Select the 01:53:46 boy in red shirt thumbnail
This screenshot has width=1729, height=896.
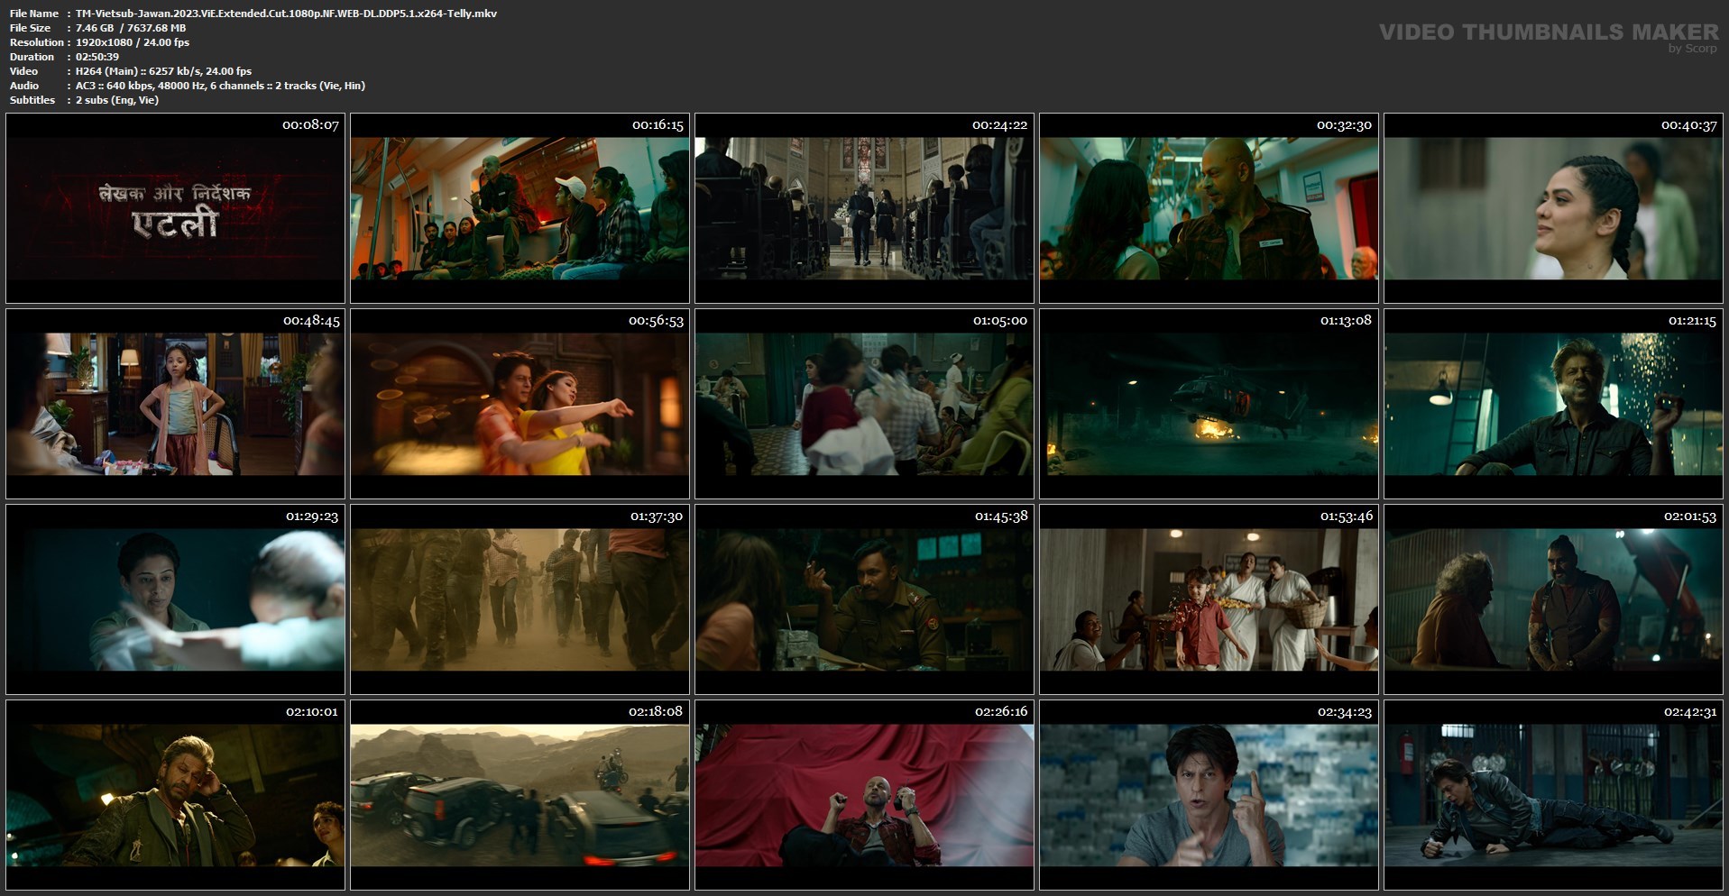pos(1209,599)
